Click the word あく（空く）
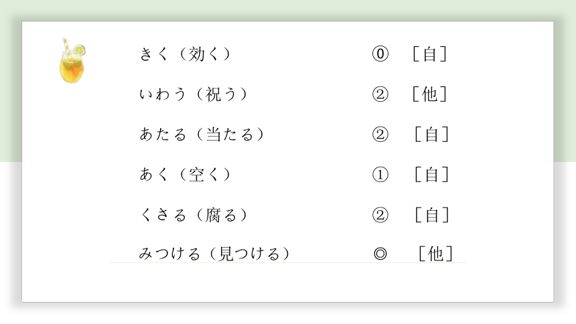 186,175
